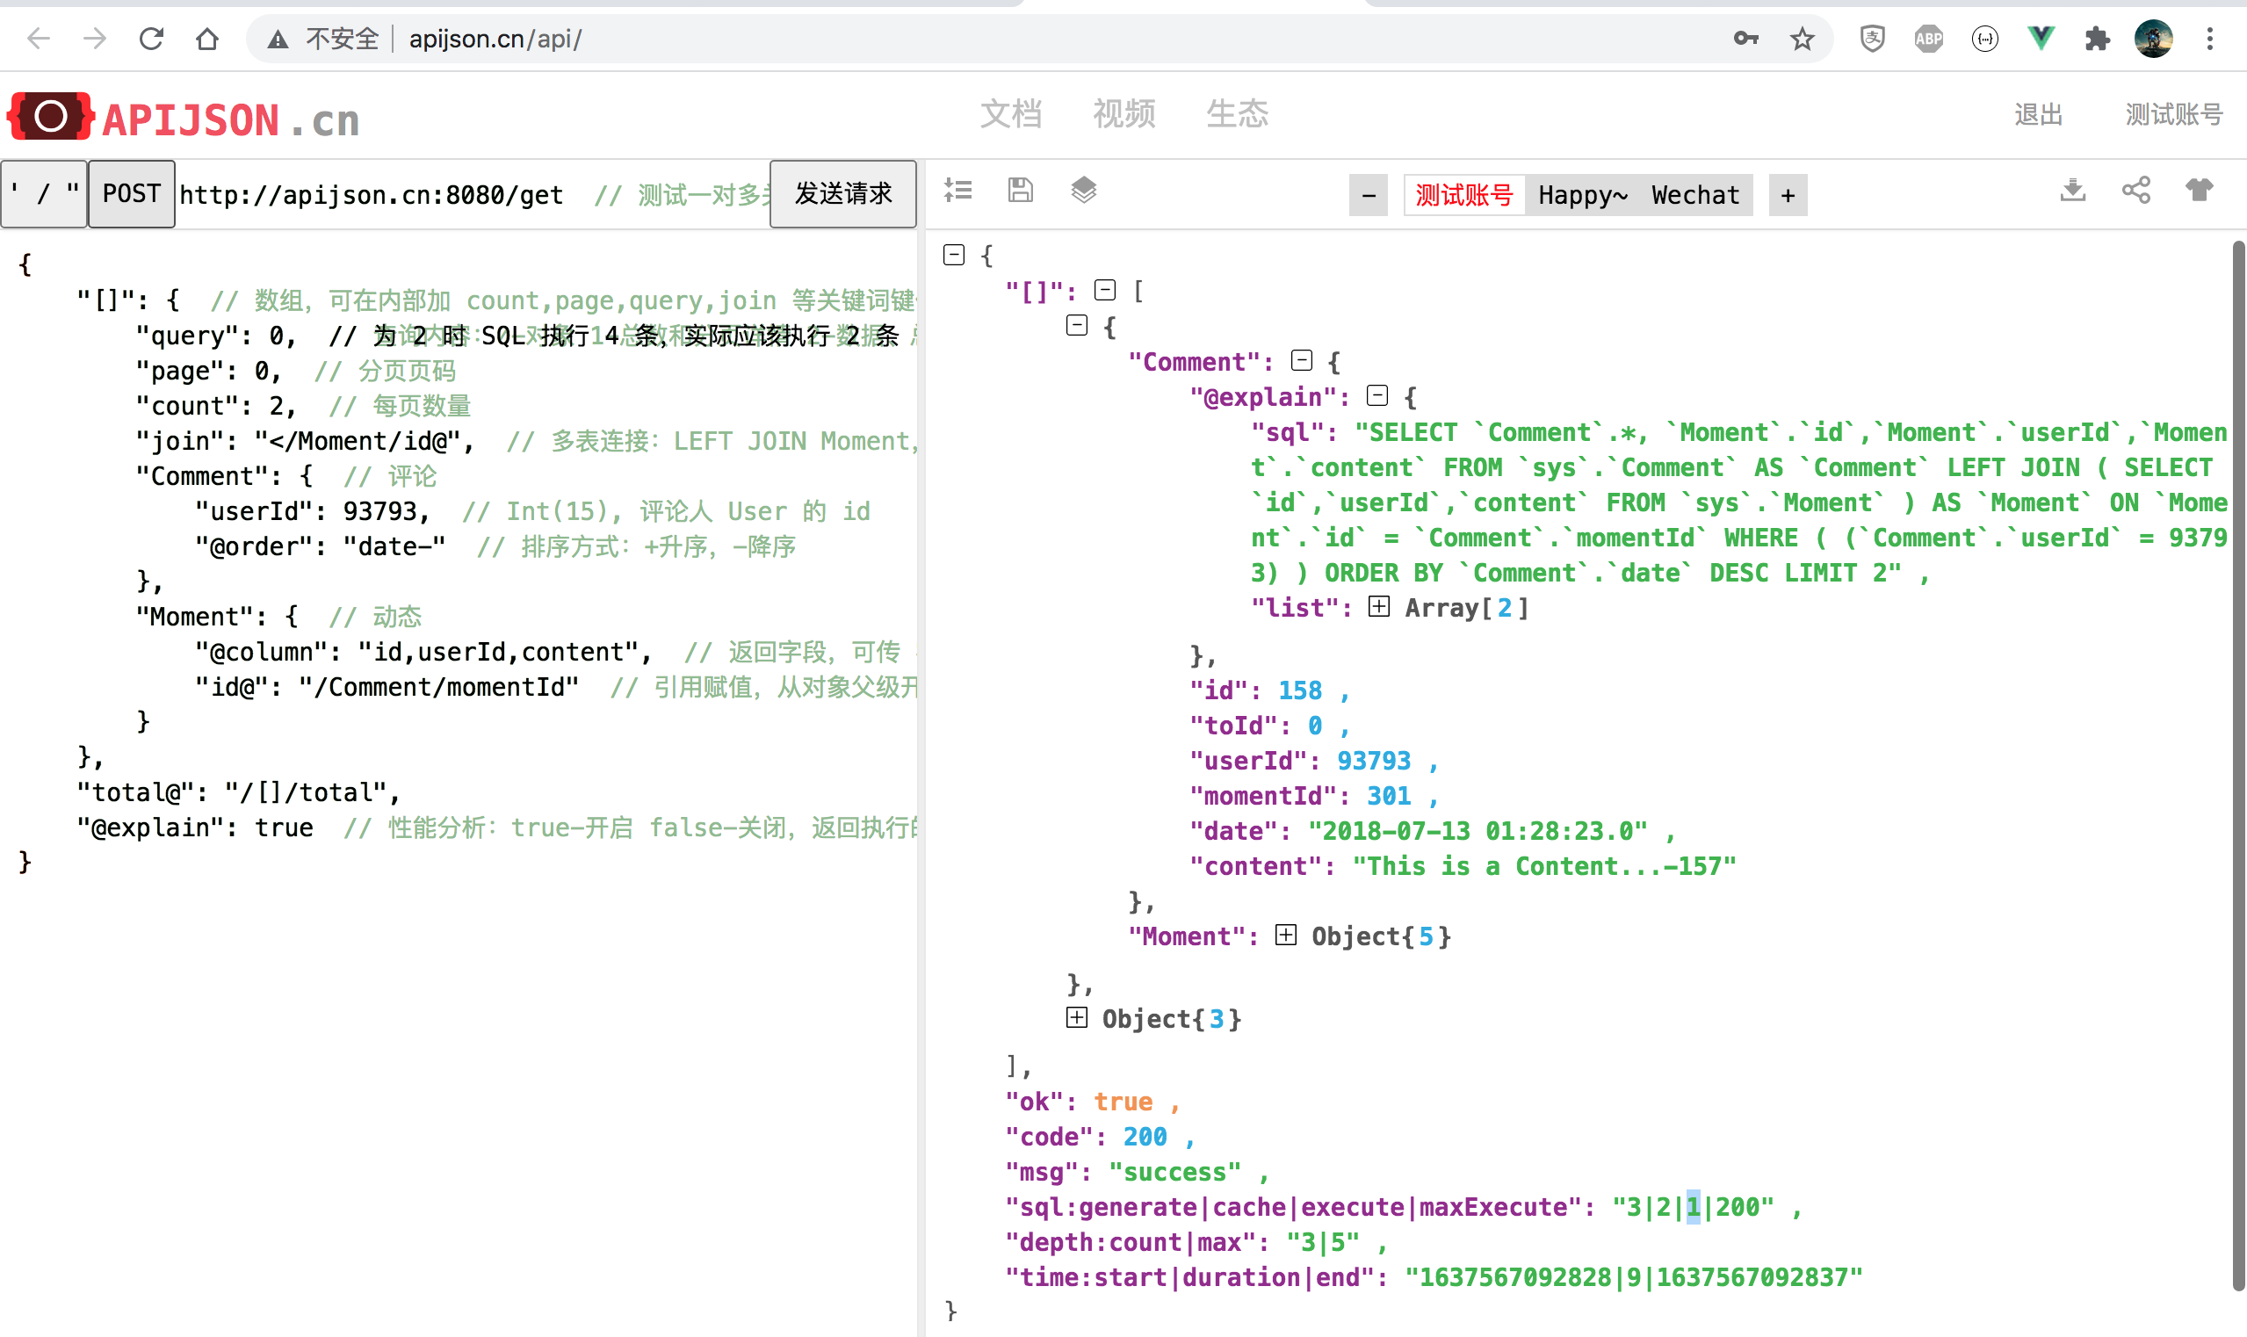Expand the Moment Object{5} node
The width and height of the screenshot is (2247, 1337).
pyautogui.click(x=1286, y=936)
